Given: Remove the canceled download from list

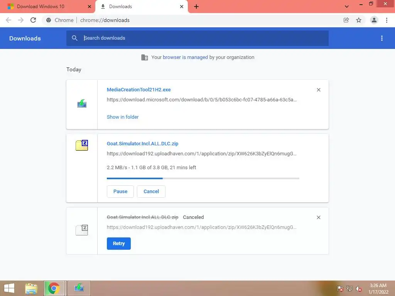Looking at the screenshot, I should 319,217.
